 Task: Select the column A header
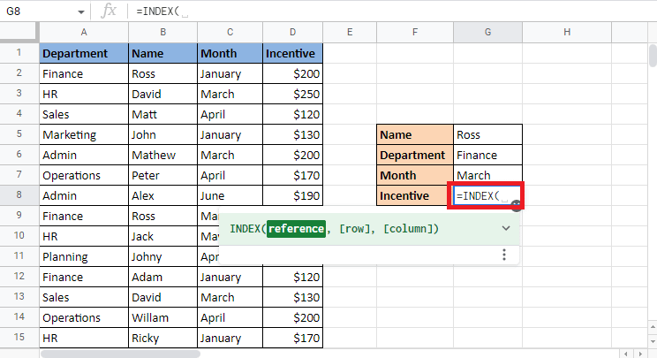pos(83,33)
